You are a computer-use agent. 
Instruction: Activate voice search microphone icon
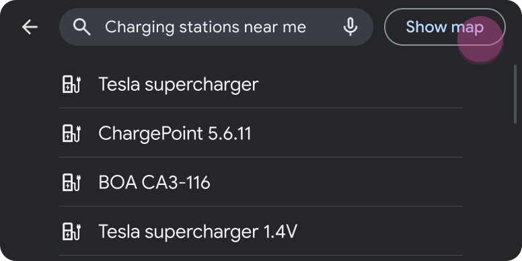350,27
